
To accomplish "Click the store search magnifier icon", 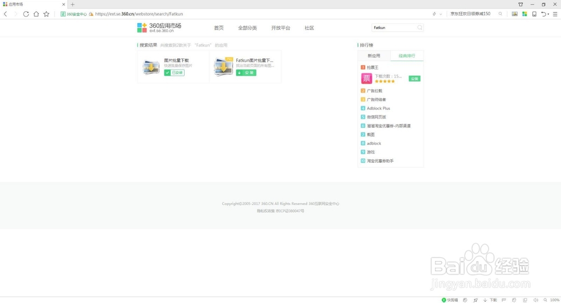I will pyautogui.click(x=420, y=27).
